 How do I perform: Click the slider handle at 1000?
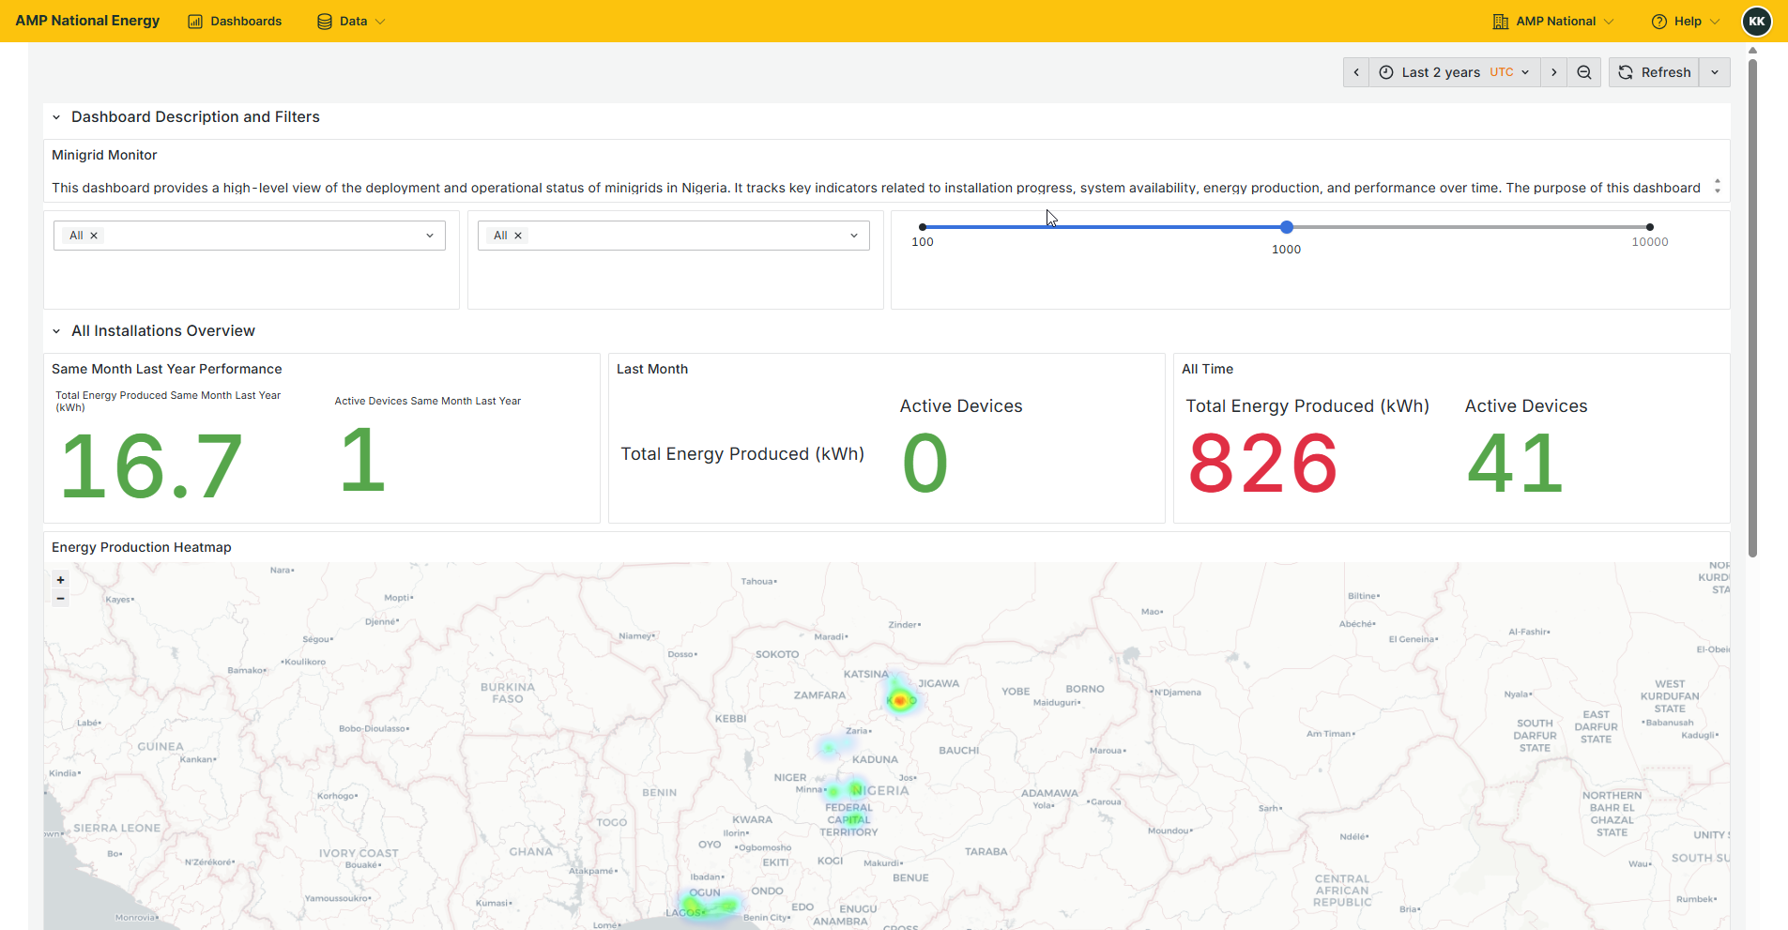click(1287, 227)
